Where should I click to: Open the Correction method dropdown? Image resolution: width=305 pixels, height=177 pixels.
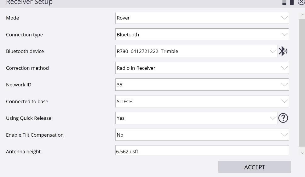(202, 68)
